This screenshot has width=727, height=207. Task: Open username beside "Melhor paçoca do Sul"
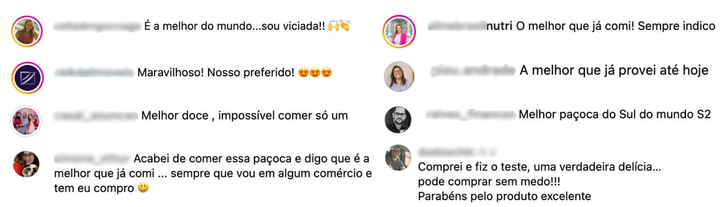(470, 115)
